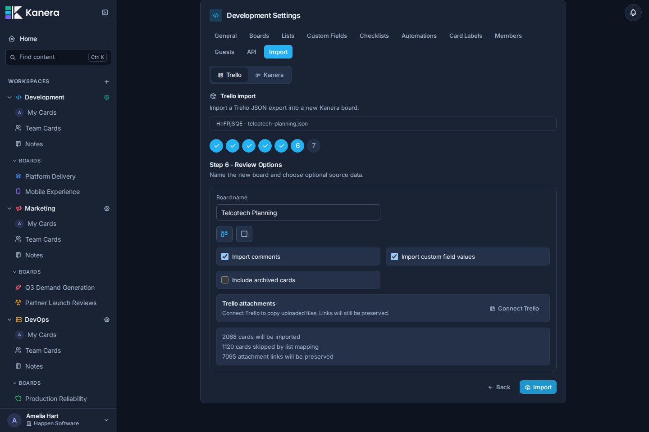Uncheck Import comments
The height and width of the screenshot is (432, 649).
point(225,256)
